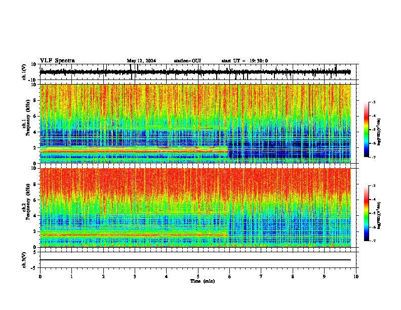The image size is (401, 310).
Task: Click time axis tick label "4"
Action: [167, 277]
